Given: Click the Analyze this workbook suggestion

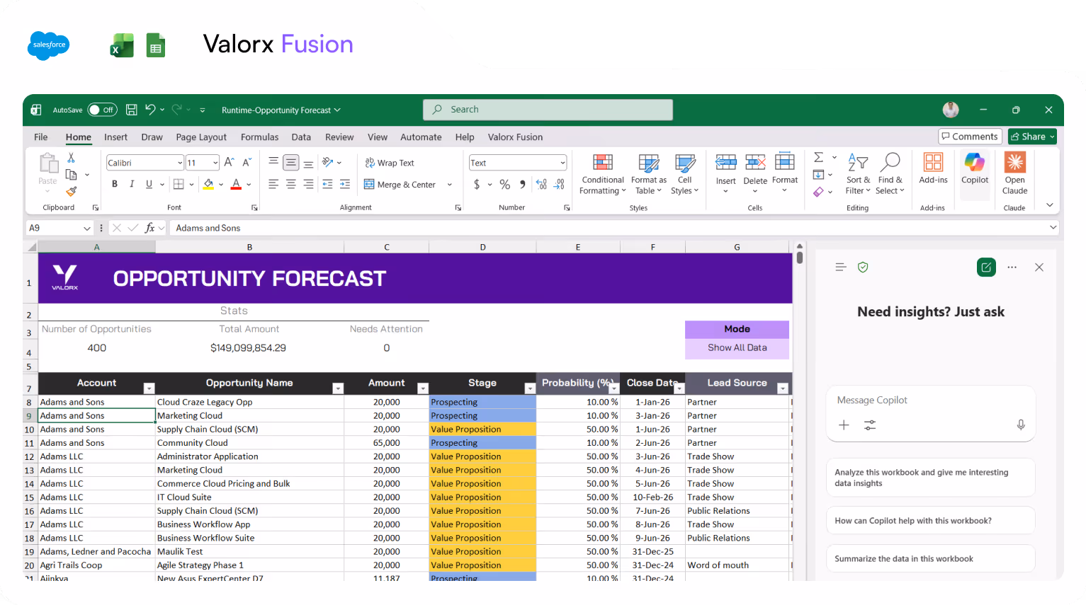Looking at the screenshot, I should pos(930,478).
